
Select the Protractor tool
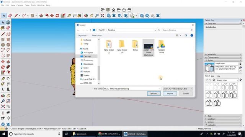coord(3,84)
